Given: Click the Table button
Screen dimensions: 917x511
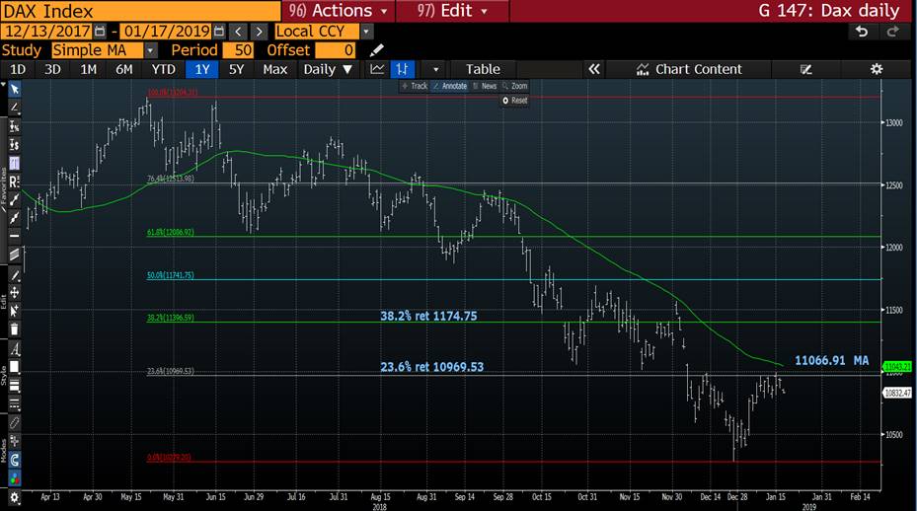Looking at the screenshot, I should point(483,69).
